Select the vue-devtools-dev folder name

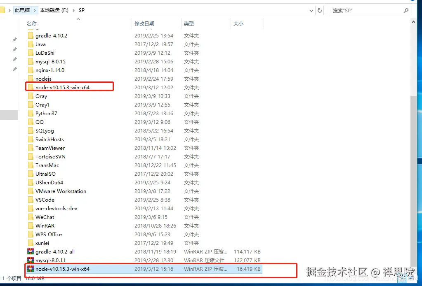[56, 208]
